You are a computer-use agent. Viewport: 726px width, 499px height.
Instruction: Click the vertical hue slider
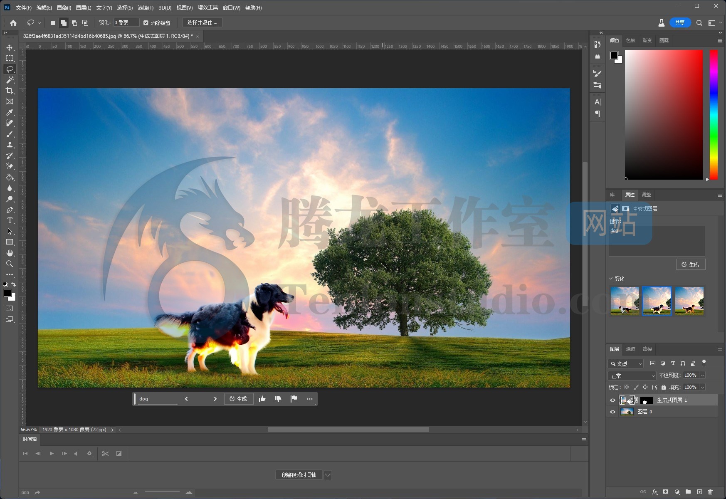coord(714,115)
